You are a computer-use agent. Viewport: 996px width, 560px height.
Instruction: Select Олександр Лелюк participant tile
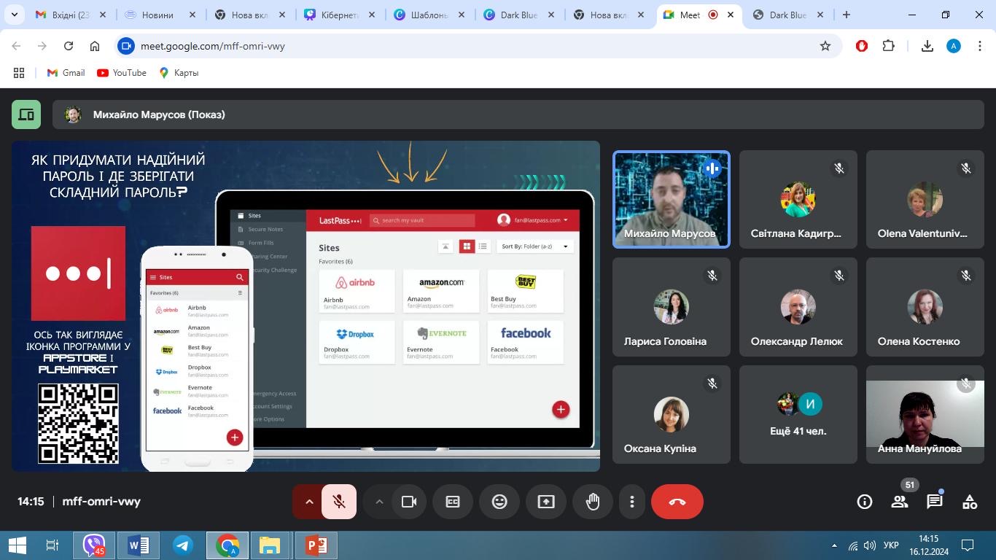[798, 307]
